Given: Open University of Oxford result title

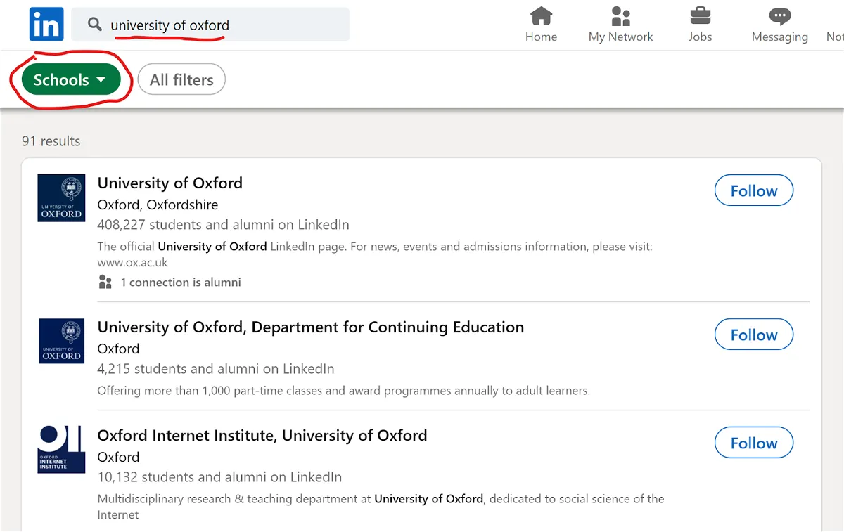Looking at the screenshot, I should [x=170, y=183].
